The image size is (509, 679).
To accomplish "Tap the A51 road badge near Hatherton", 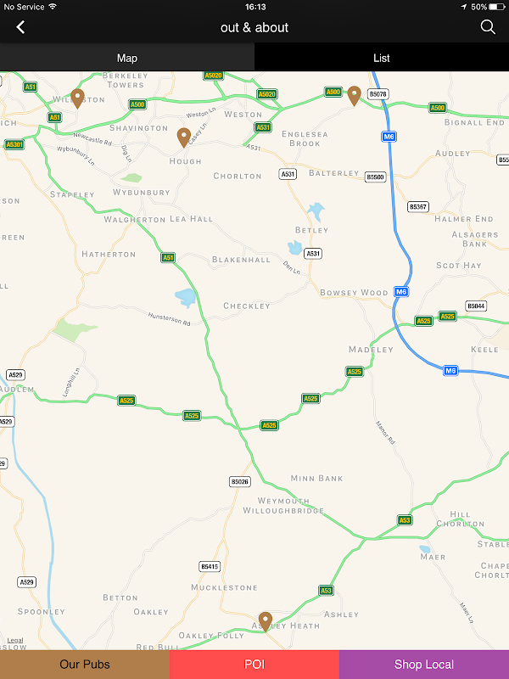I will [x=168, y=258].
